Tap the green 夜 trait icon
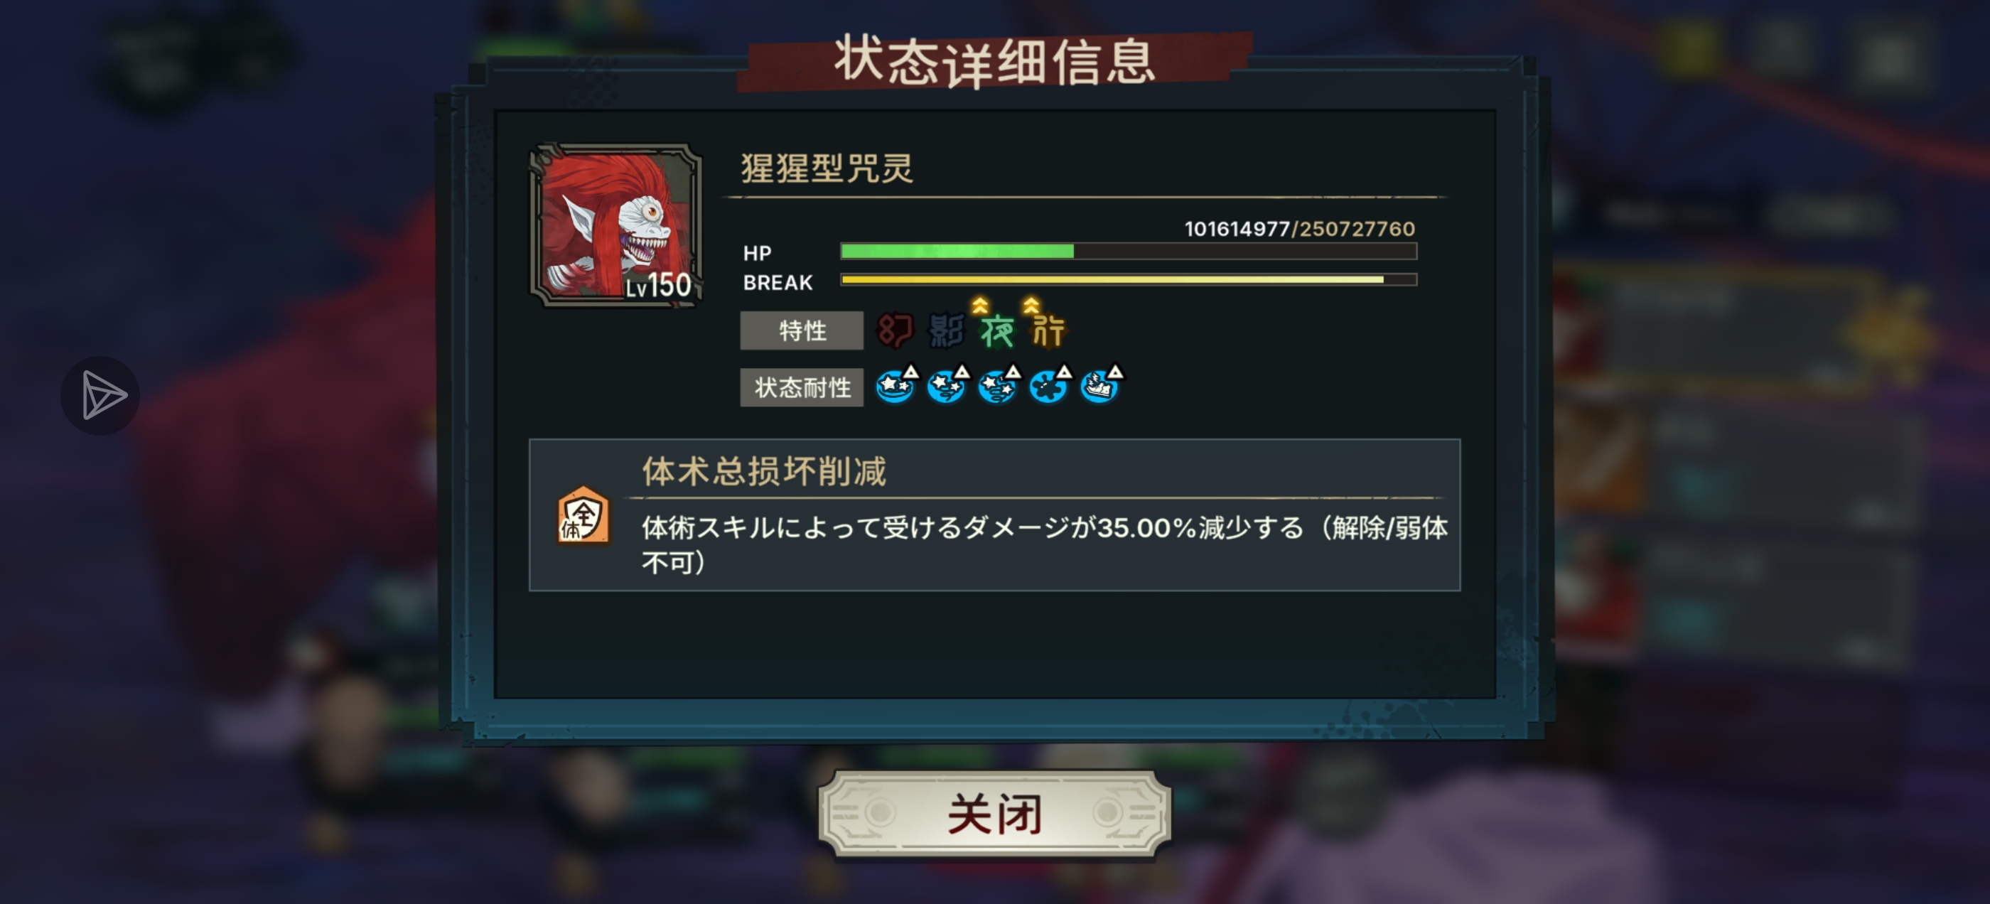 [x=996, y=326]
